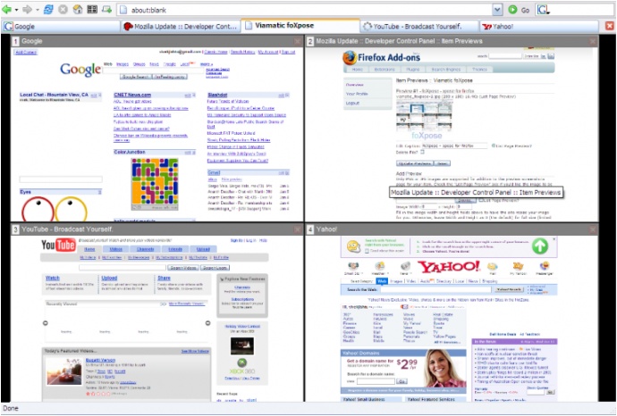
Task: Open the Back button history dropdown
Action: tap(16, 10)
